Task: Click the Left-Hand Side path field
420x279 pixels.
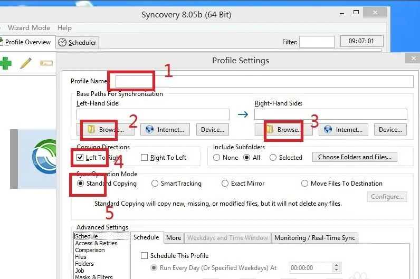Action: click(x=153, y=114)
